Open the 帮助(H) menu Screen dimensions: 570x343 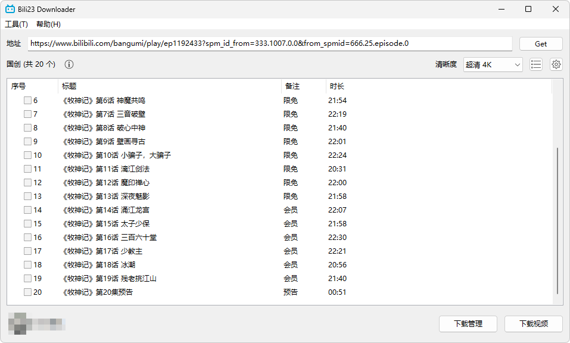(49, 24)
